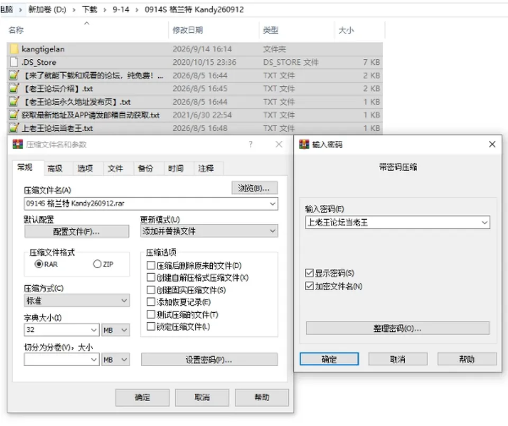Click the 【老王论坛永久地址发布页】.txt file icon

(x=14, y=102)
